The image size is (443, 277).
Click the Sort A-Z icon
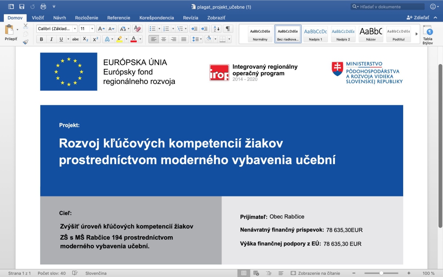click(x=216, y=29)
